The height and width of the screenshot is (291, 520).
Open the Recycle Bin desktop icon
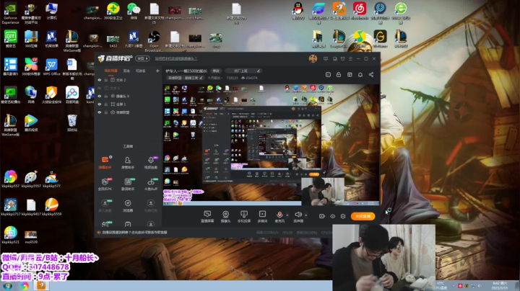click(x=72, y=123)
